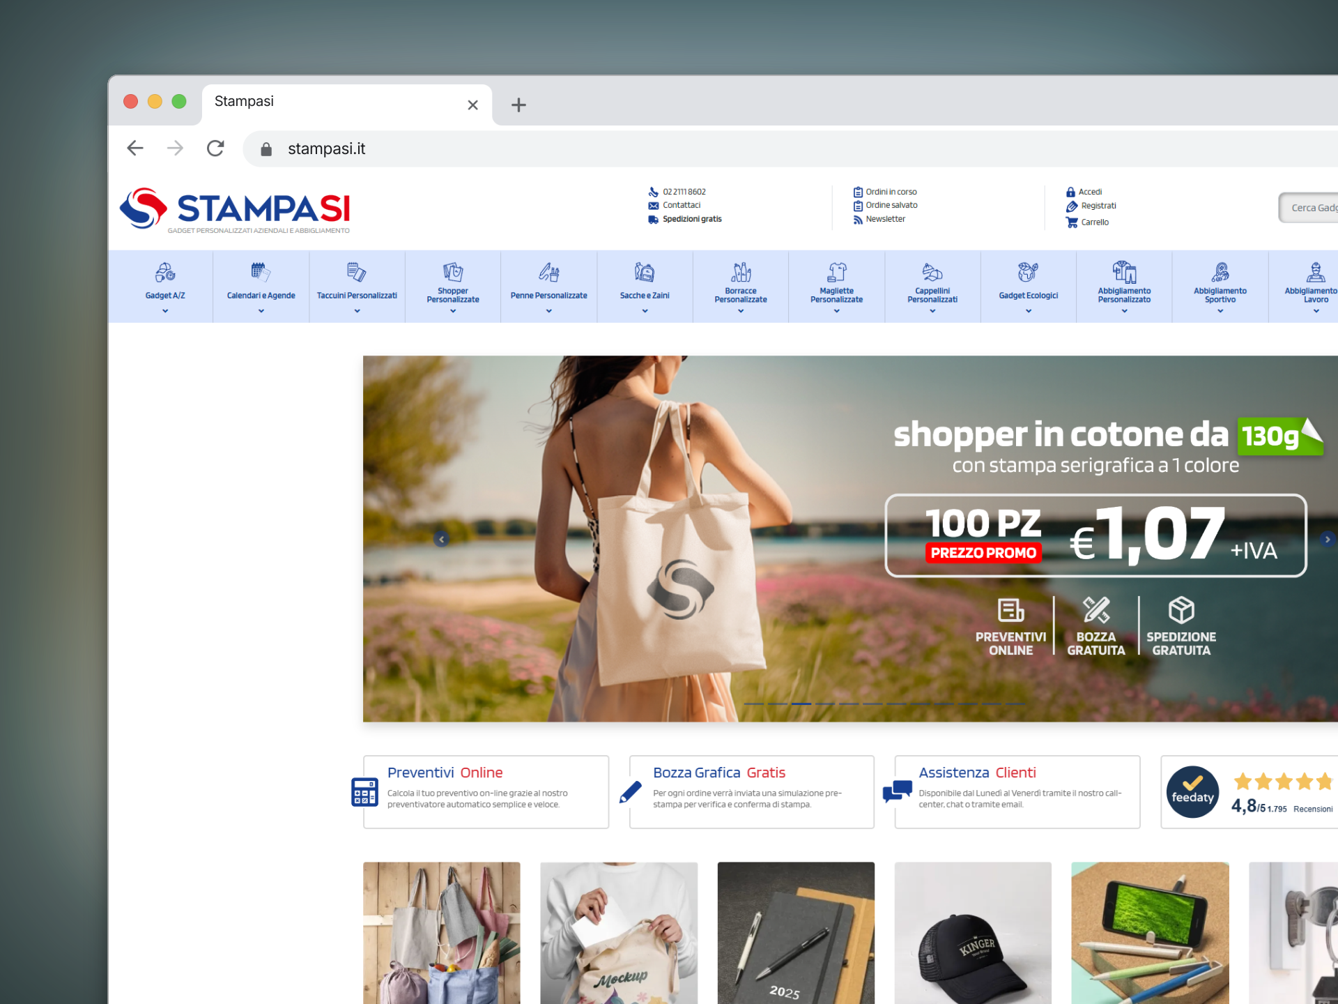Expand the Shopper Personalizzate chevron
This screenshot has height=1004, width=1338.
453,311
